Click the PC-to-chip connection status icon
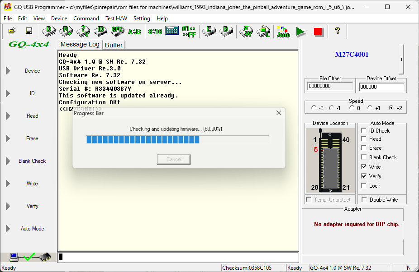 [x=30, y=257]
